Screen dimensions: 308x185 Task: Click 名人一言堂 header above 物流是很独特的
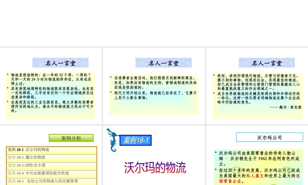click(x=60, y=63)
